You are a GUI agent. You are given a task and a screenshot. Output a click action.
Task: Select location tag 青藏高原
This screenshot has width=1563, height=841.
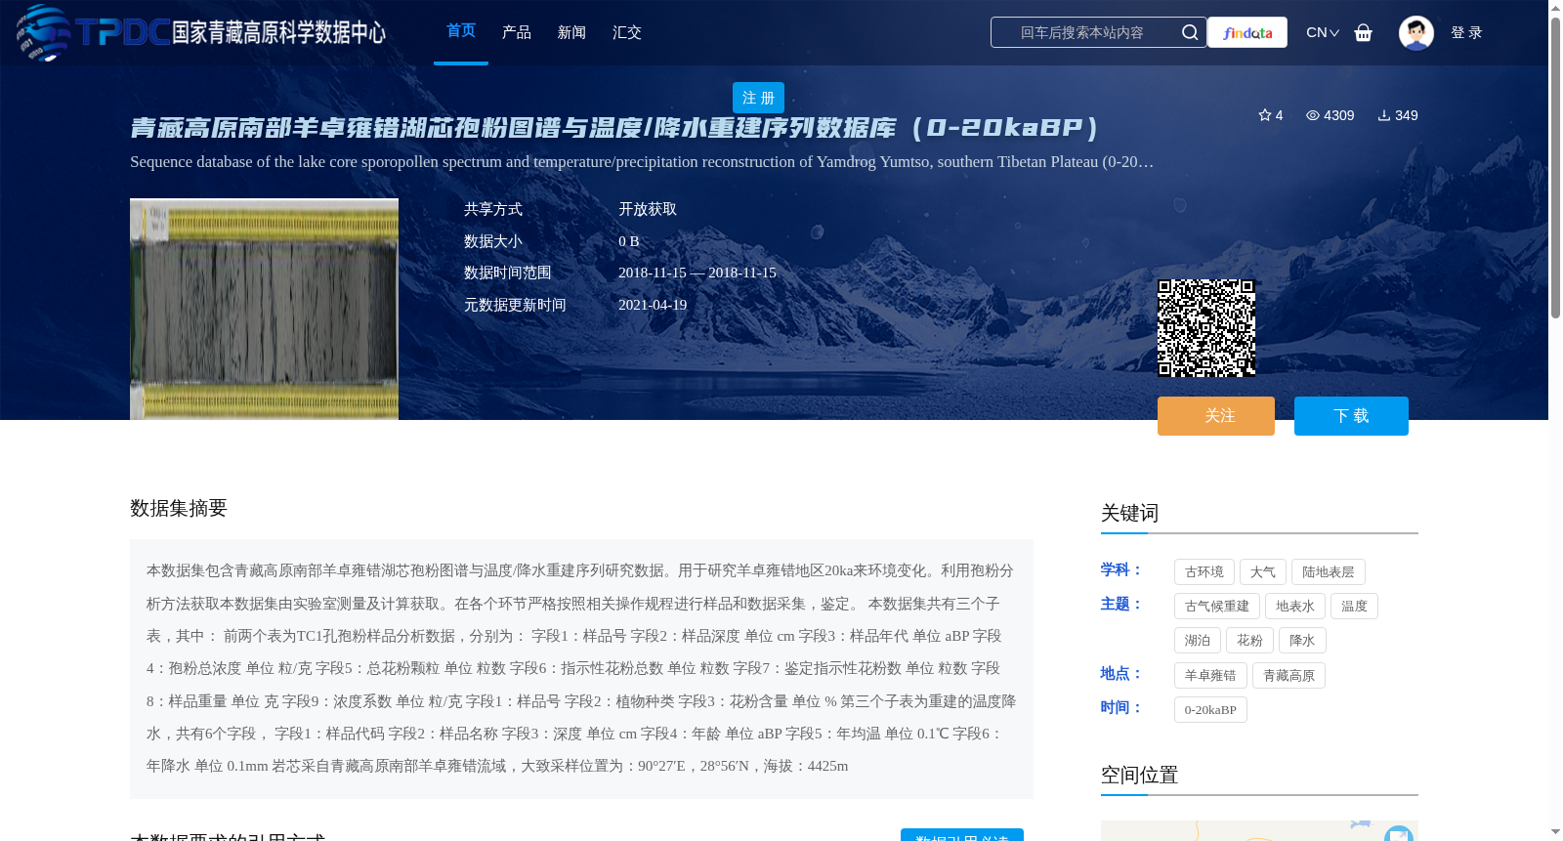pyautogui.click(x=1288, y=676)
